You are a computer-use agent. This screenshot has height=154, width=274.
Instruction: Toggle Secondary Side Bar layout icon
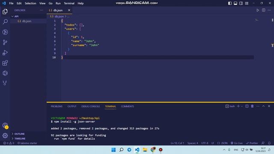point(241,3)
